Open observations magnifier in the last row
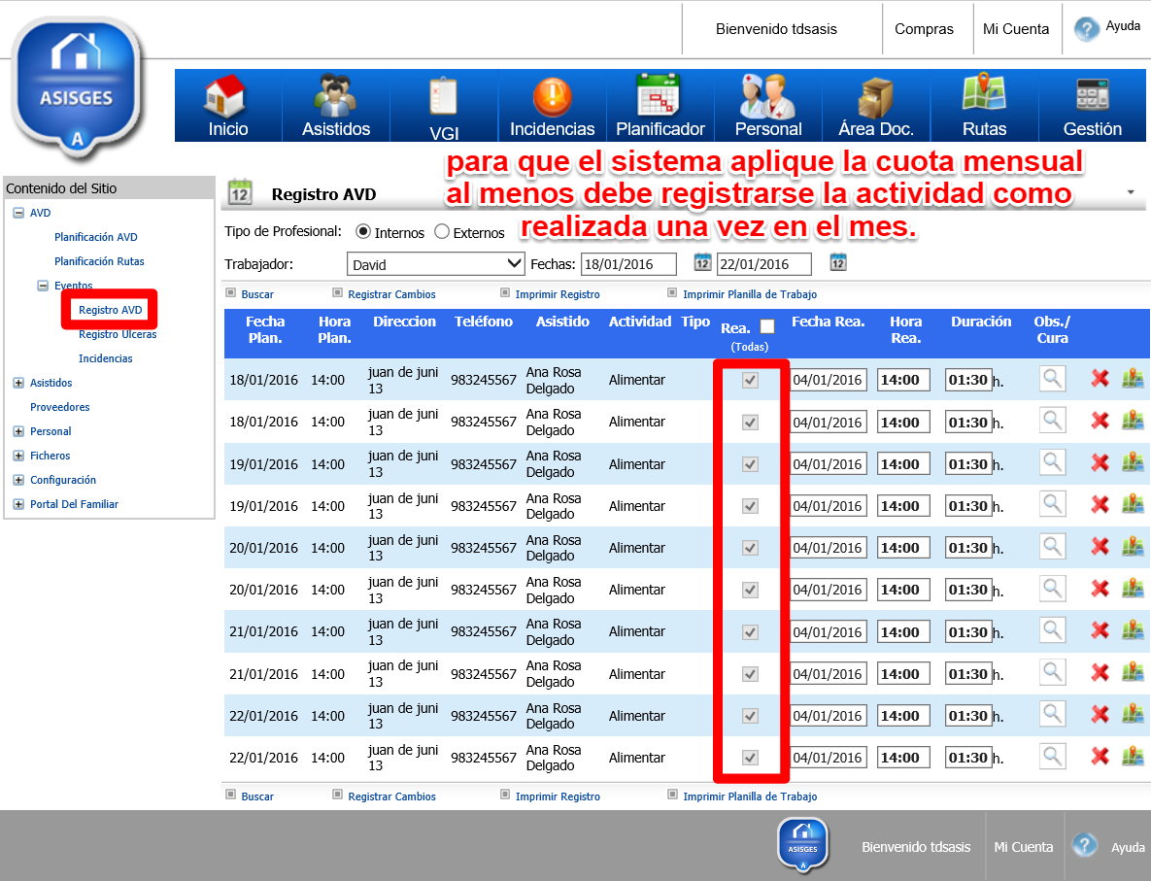Image resolution: width=1151 pixels, height=881 pixels. 1052,756
